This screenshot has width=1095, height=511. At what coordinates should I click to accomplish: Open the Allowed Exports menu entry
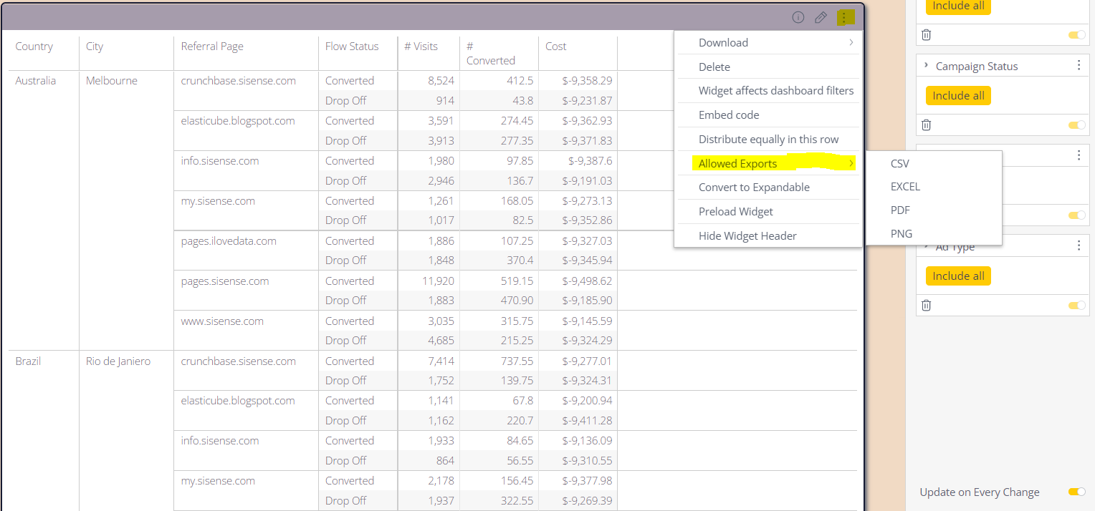tap(768, 163)
